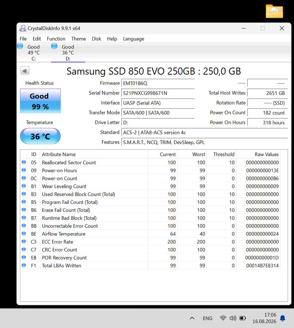294x328 pixels.
Task: Click raw value 00000000013E
Action: click(x=262, y=170)
